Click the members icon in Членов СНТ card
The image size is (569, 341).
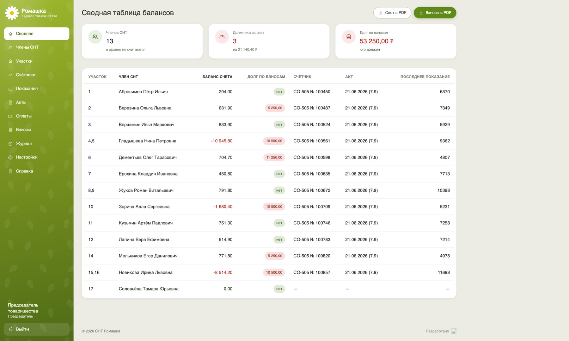point(95,37)
